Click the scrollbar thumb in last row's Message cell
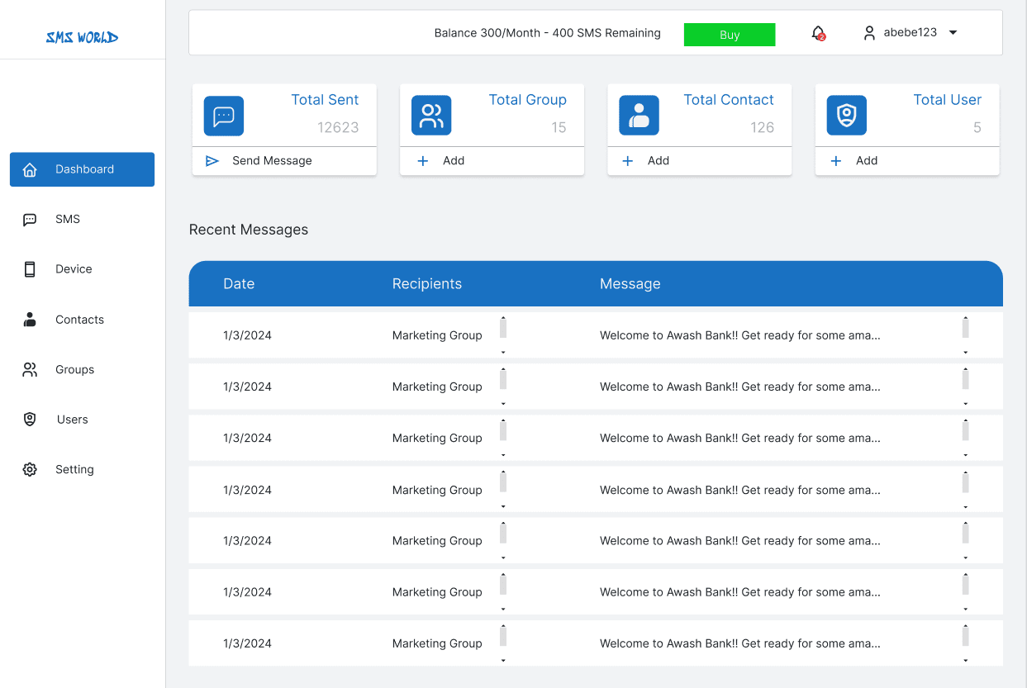 tap(966, 636)
